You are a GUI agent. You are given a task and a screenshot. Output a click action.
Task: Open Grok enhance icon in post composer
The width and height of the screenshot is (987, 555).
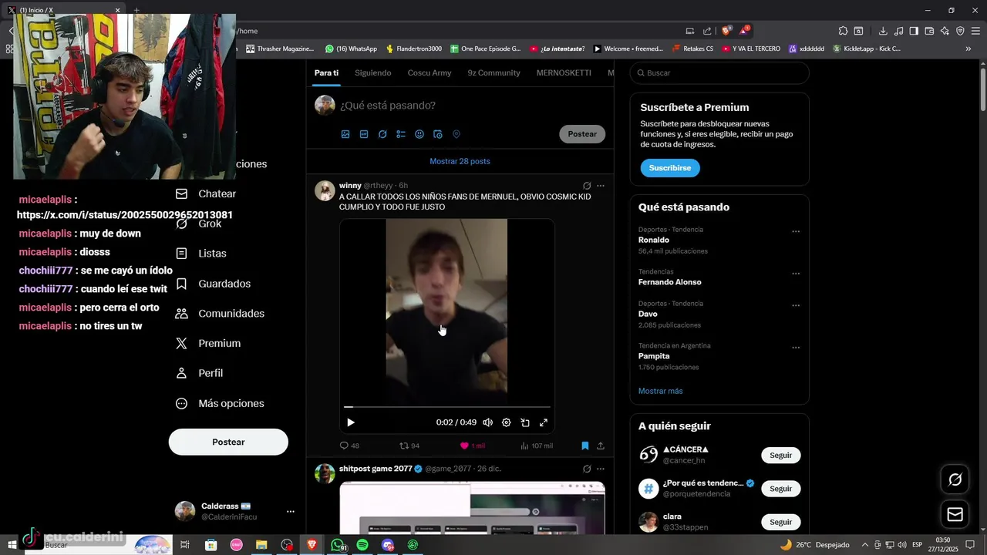tap(382, 134)
